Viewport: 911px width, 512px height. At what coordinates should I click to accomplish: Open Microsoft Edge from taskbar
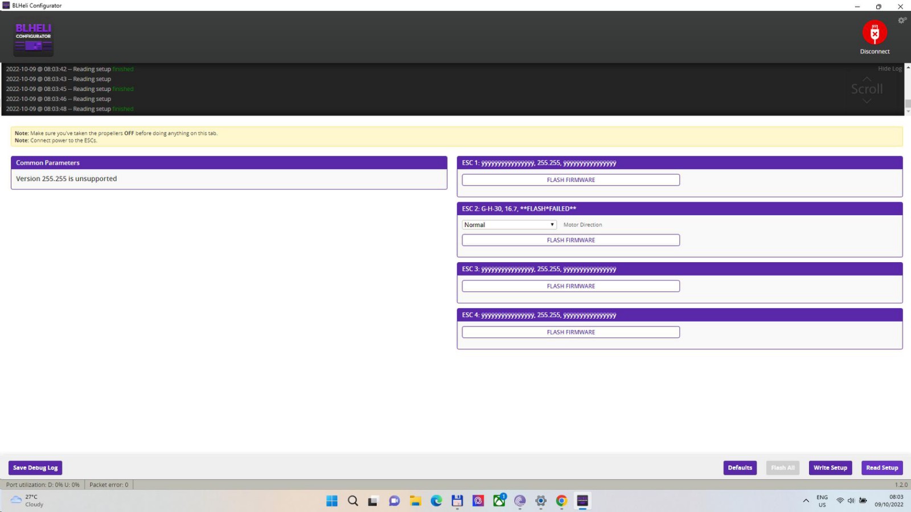click(436, 501)
